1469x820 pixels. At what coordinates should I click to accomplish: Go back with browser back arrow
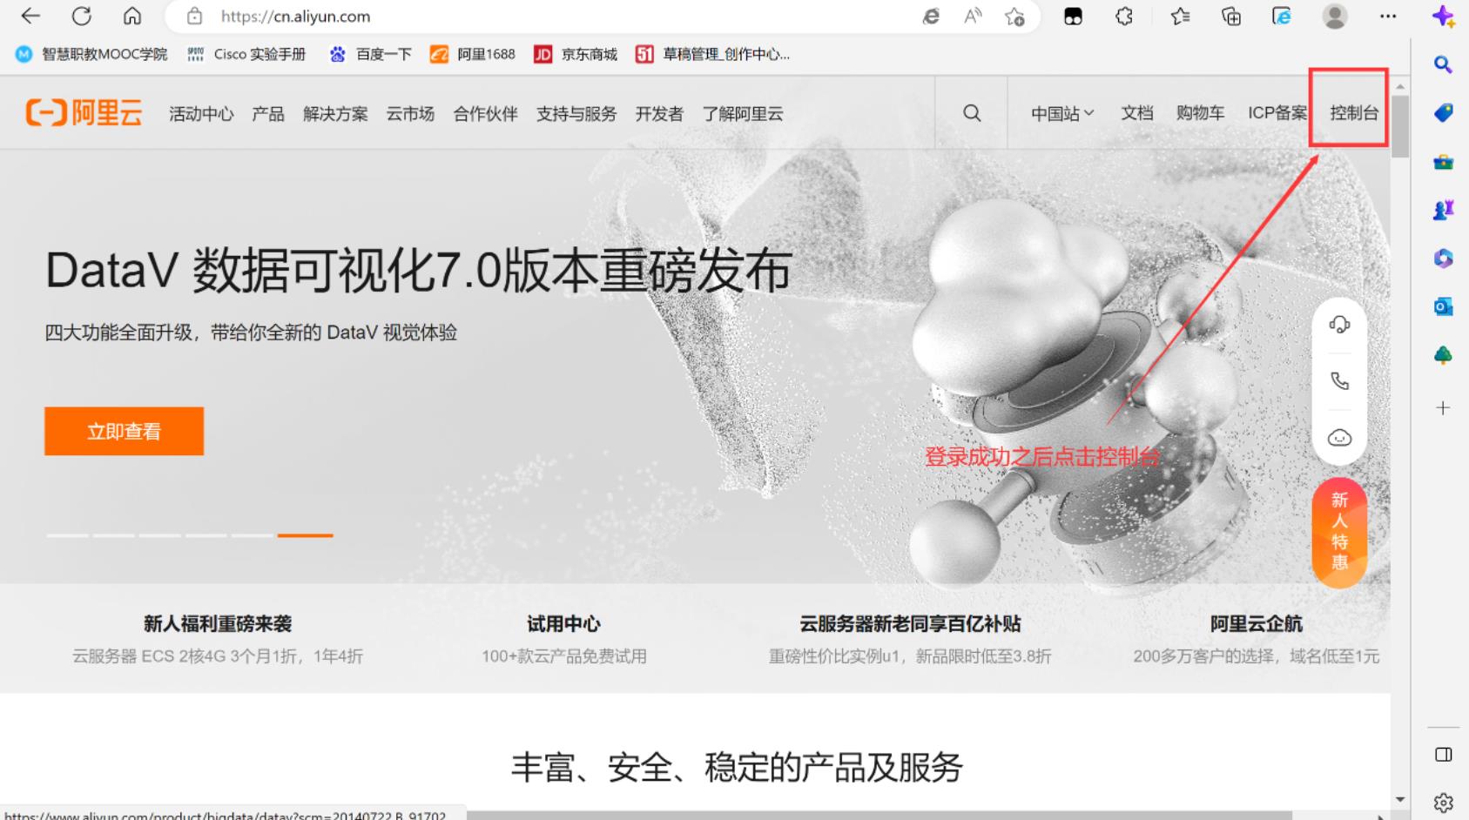[x=30, y=16]
